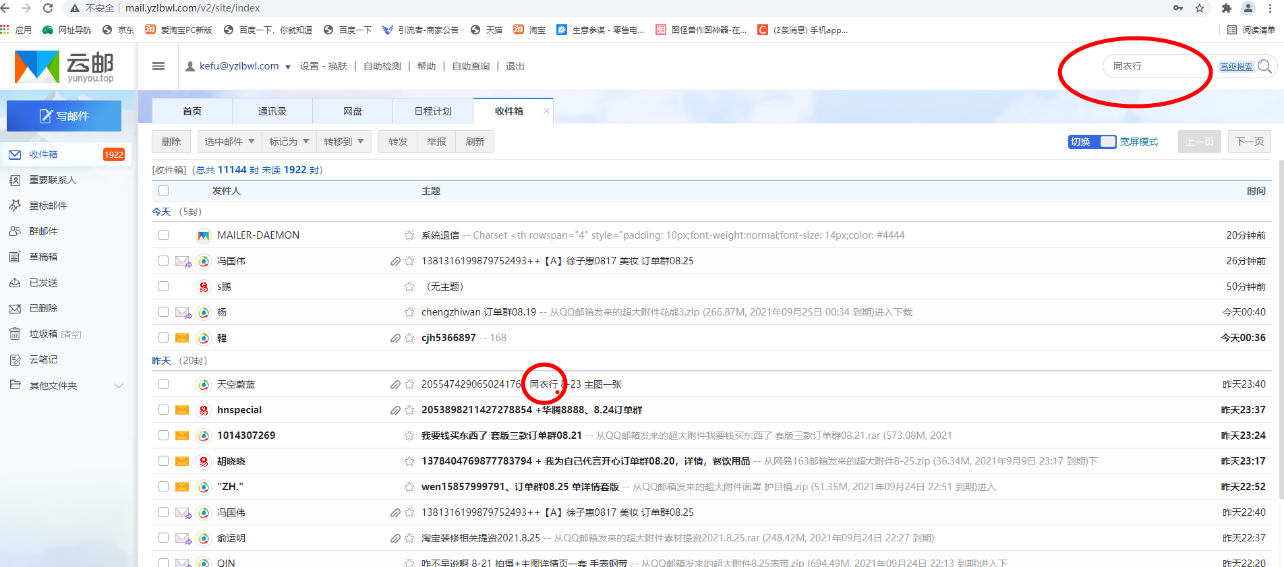Select checkbox for hnspecial email
The height and width of the screenshot is (567, 1284).
[163, 410]
